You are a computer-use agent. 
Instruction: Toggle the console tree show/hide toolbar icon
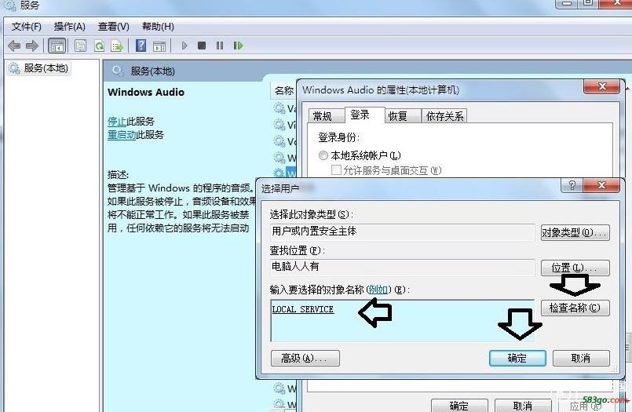(57, 46)
